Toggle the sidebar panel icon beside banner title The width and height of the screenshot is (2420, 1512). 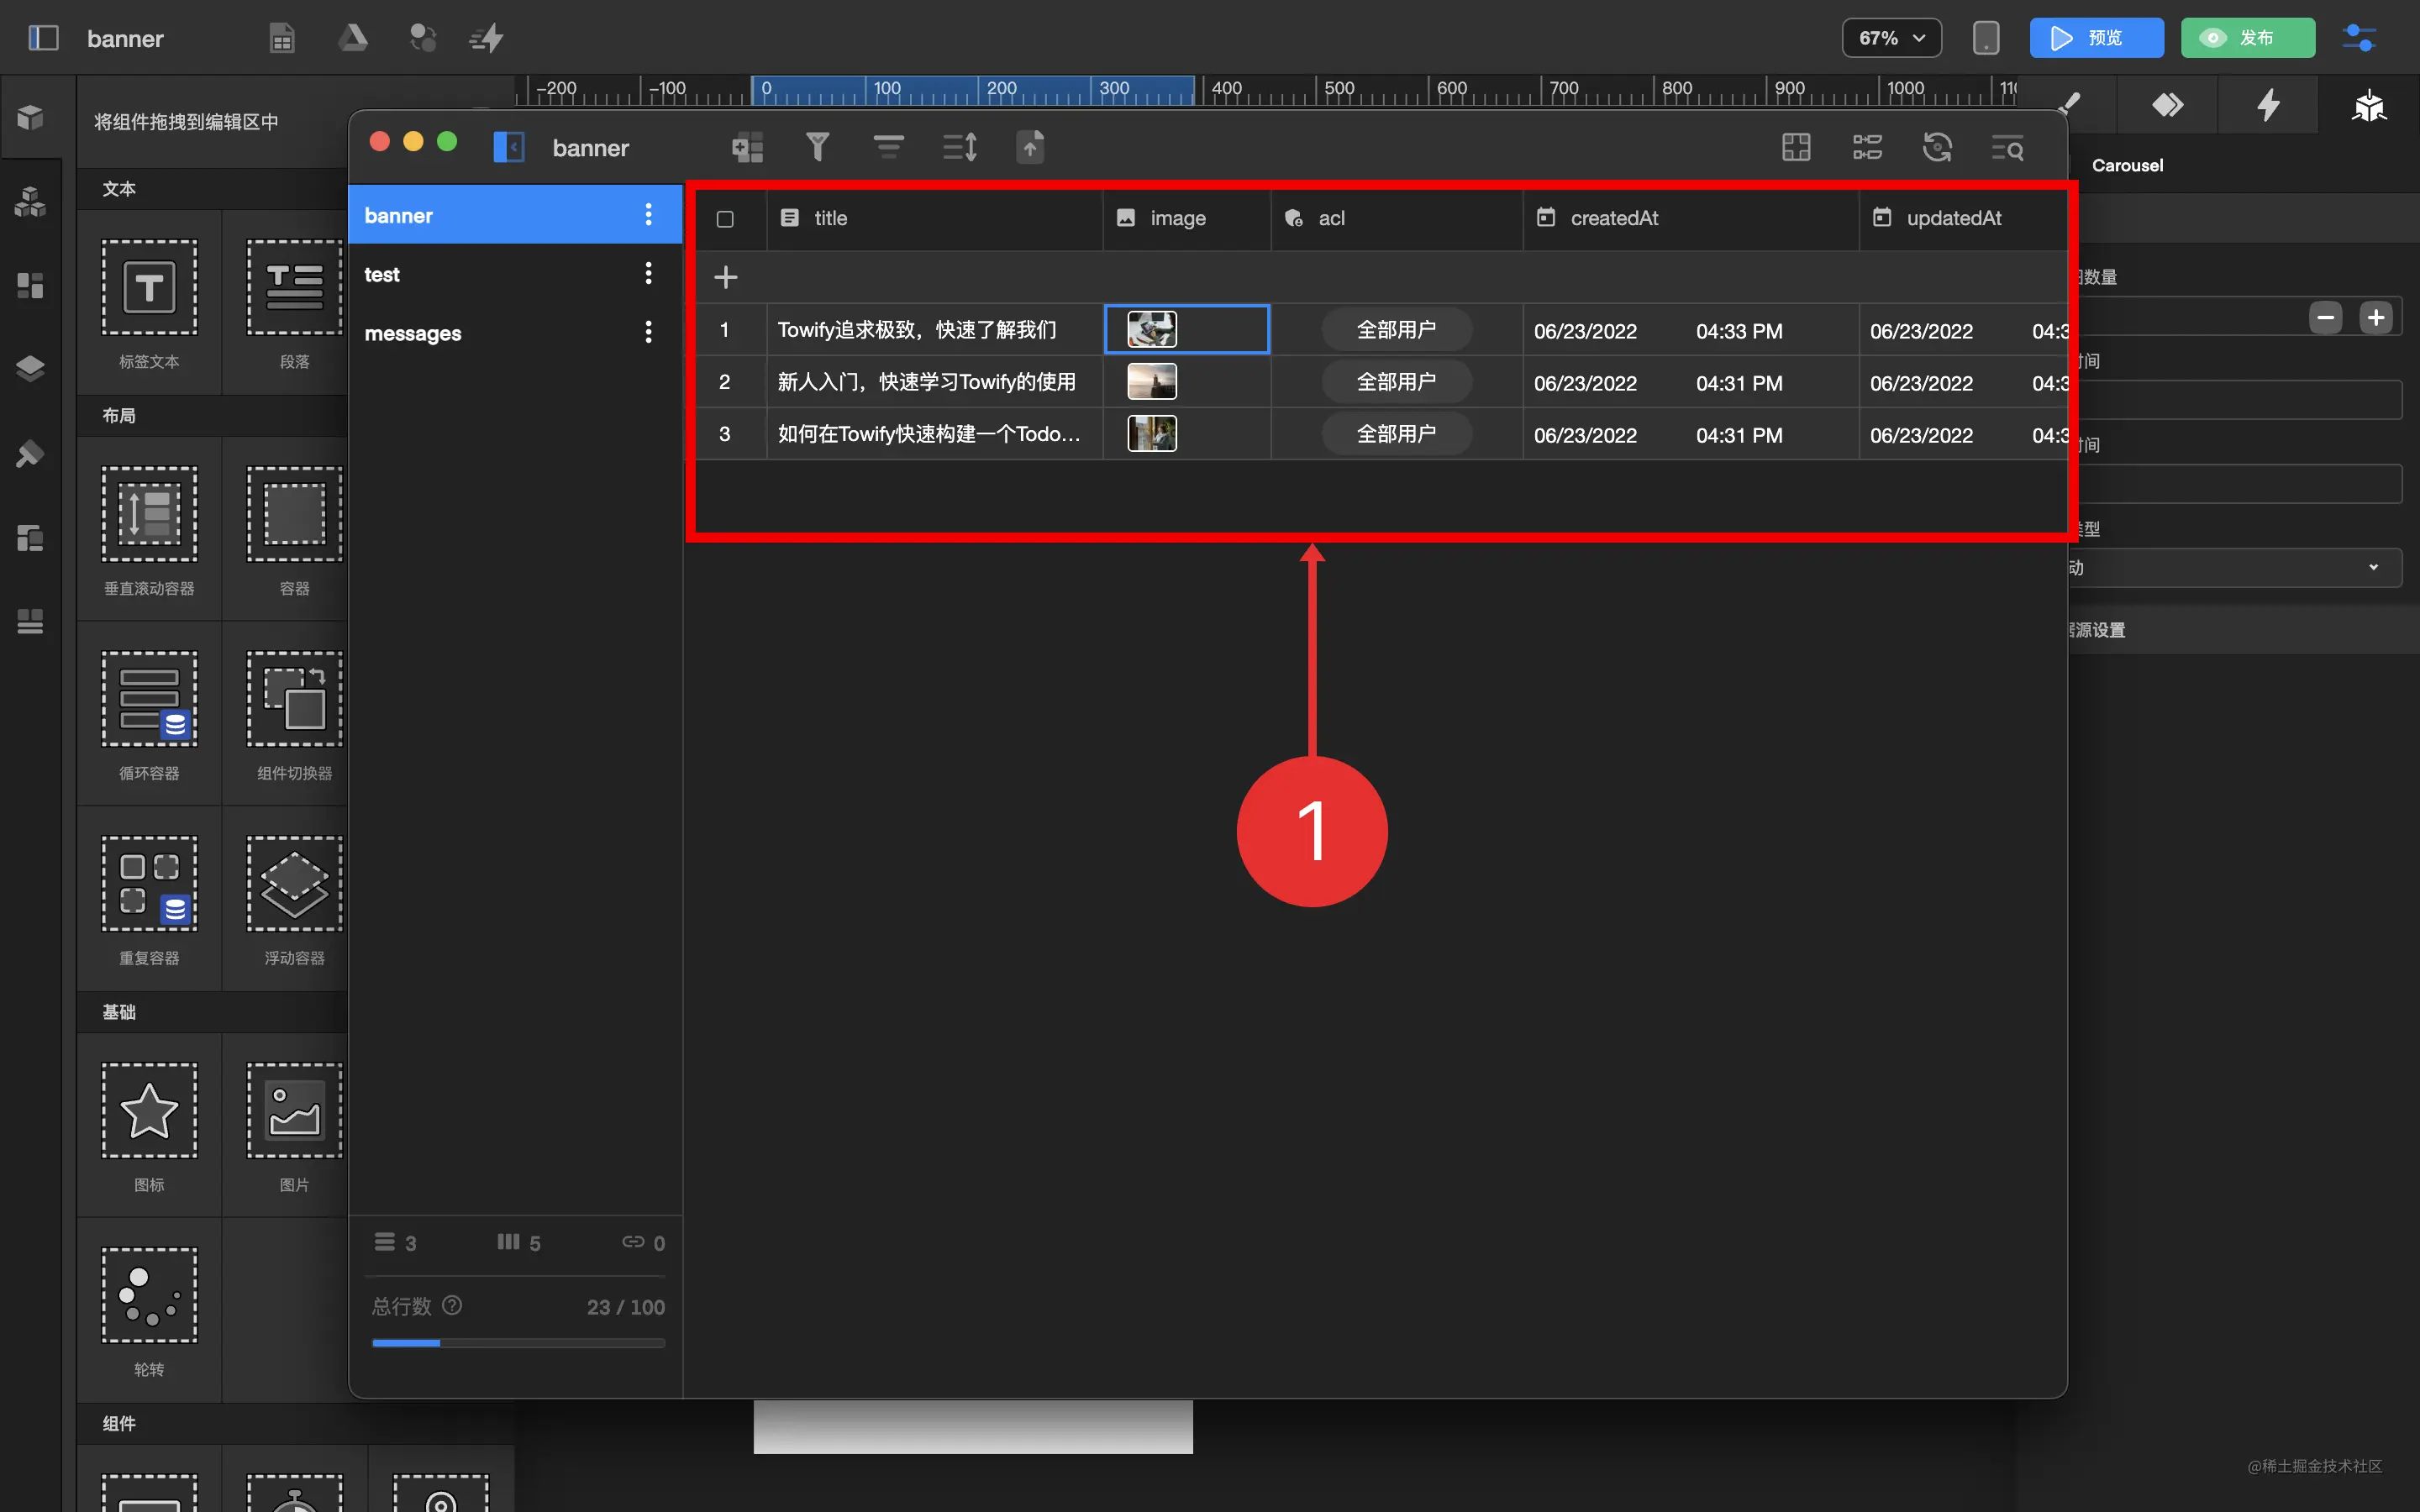(509, 148)
